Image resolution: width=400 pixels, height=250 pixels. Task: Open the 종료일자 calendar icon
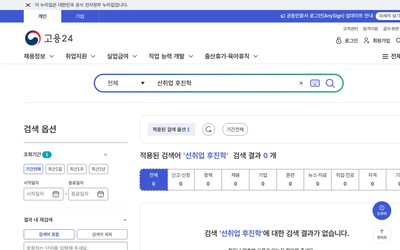point(101,194)
